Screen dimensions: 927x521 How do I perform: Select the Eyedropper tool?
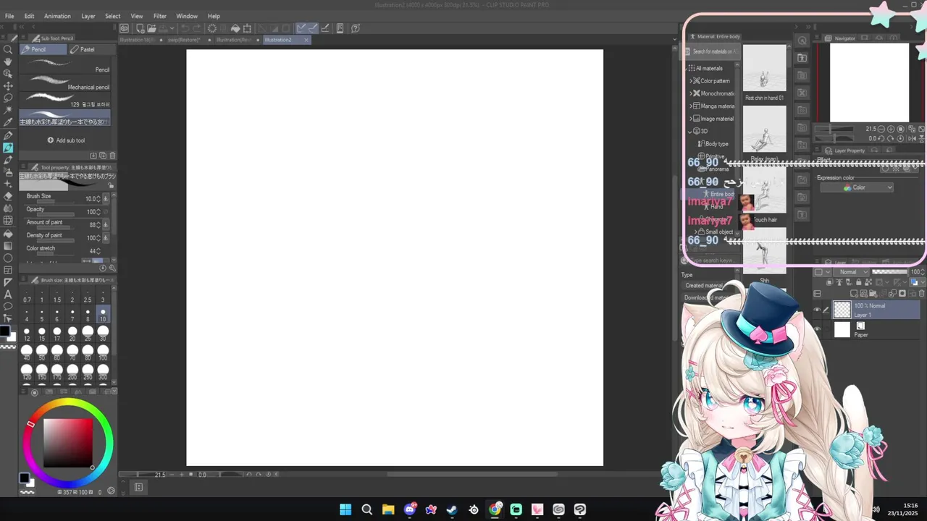point(8,122)
